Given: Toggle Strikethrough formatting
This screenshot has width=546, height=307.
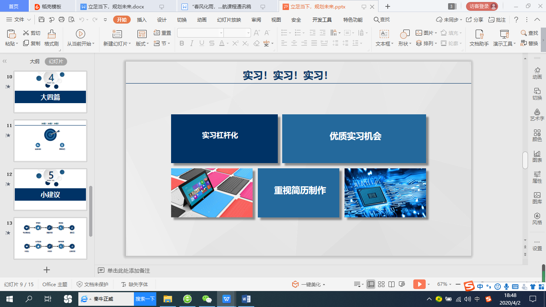Looking at the screenshot, I should [x=212, y=43].
